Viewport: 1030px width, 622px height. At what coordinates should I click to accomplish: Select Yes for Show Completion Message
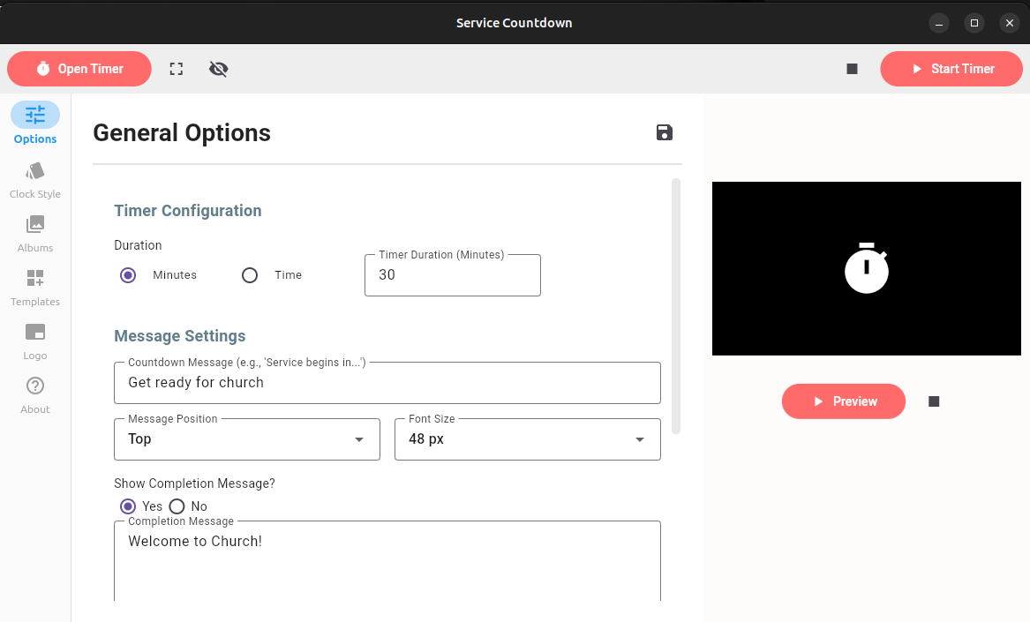128,506
